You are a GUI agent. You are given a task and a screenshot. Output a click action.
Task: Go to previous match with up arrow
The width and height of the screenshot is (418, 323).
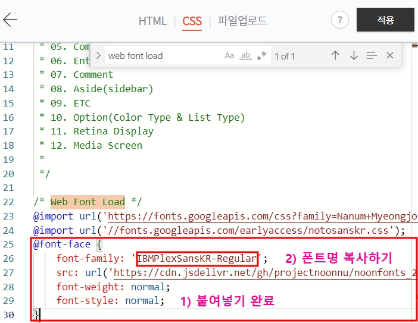pyautogui.click(x=335, y=55)
